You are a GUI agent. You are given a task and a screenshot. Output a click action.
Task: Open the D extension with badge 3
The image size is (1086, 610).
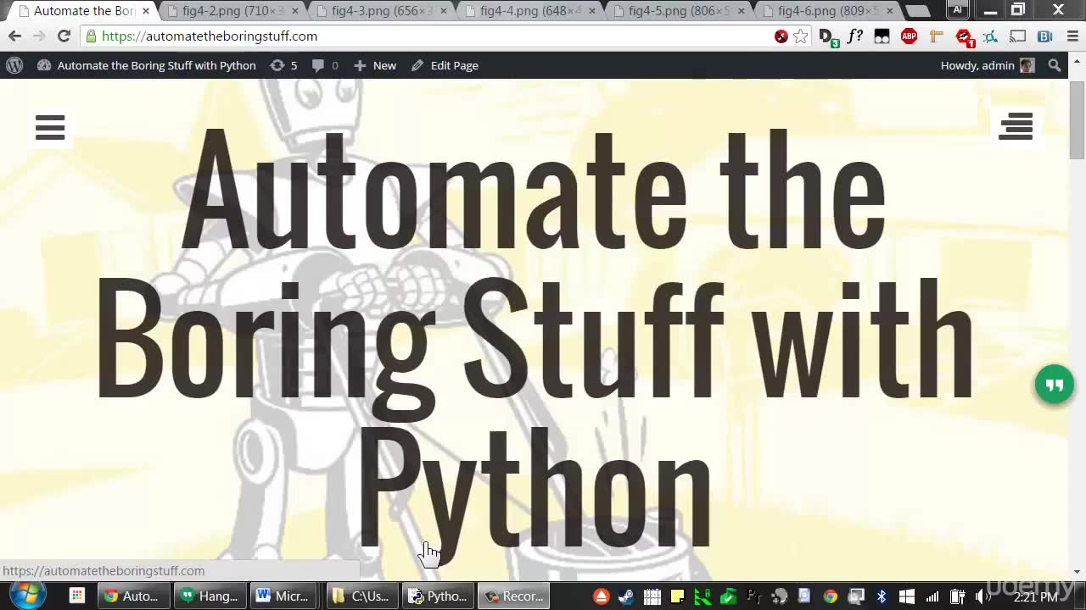827,36
